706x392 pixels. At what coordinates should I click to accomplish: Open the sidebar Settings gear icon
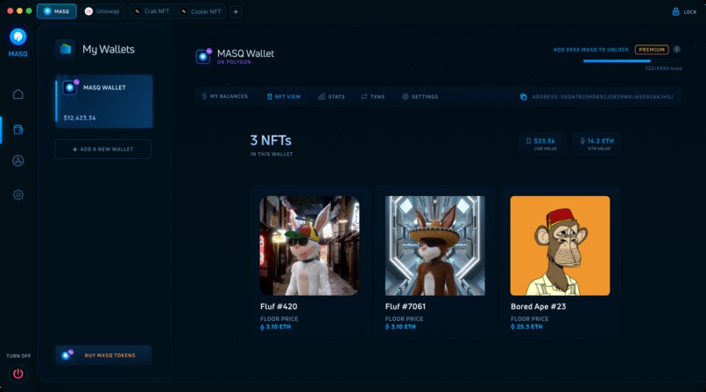18,194
